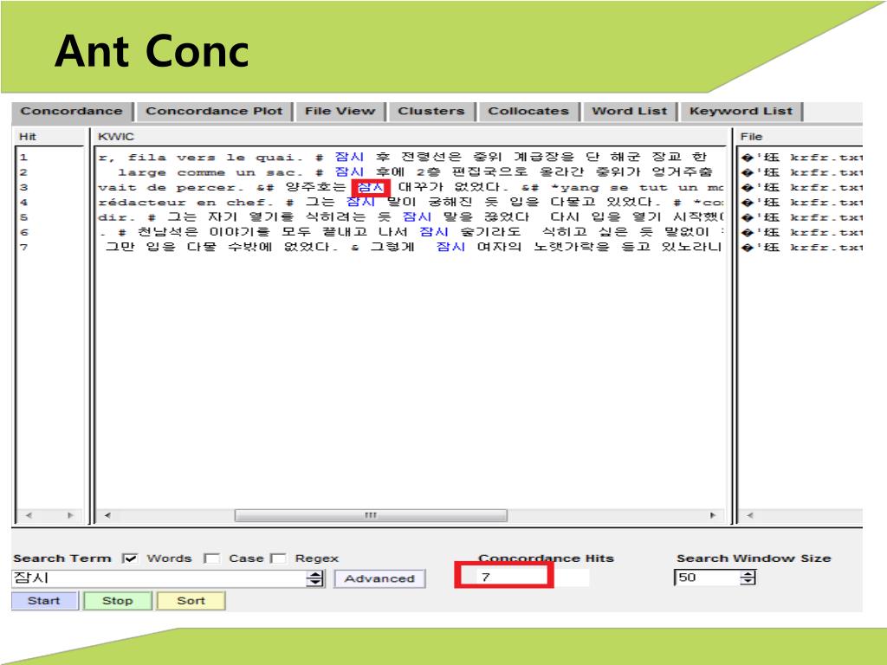Select hit number 1 in Hit column
Viewport: 887px width, 665px height.
point(23,158)
